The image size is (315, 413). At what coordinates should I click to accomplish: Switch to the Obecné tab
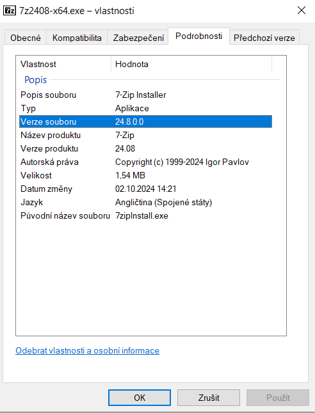pos(26,38)
